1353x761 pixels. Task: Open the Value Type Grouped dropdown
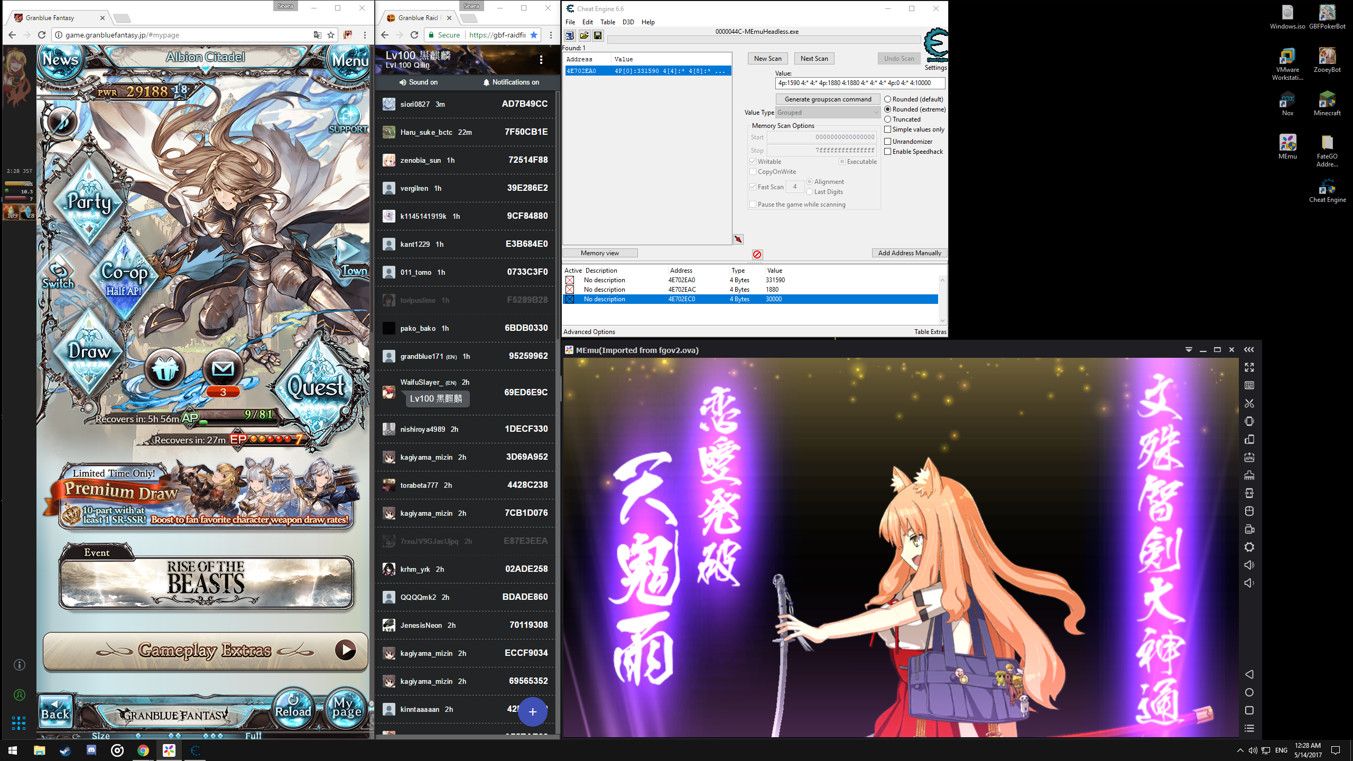(827, 113)
